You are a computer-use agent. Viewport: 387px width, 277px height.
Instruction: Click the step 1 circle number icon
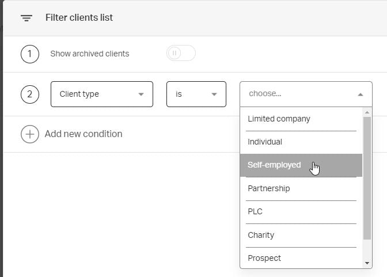(x=29, y=54)
